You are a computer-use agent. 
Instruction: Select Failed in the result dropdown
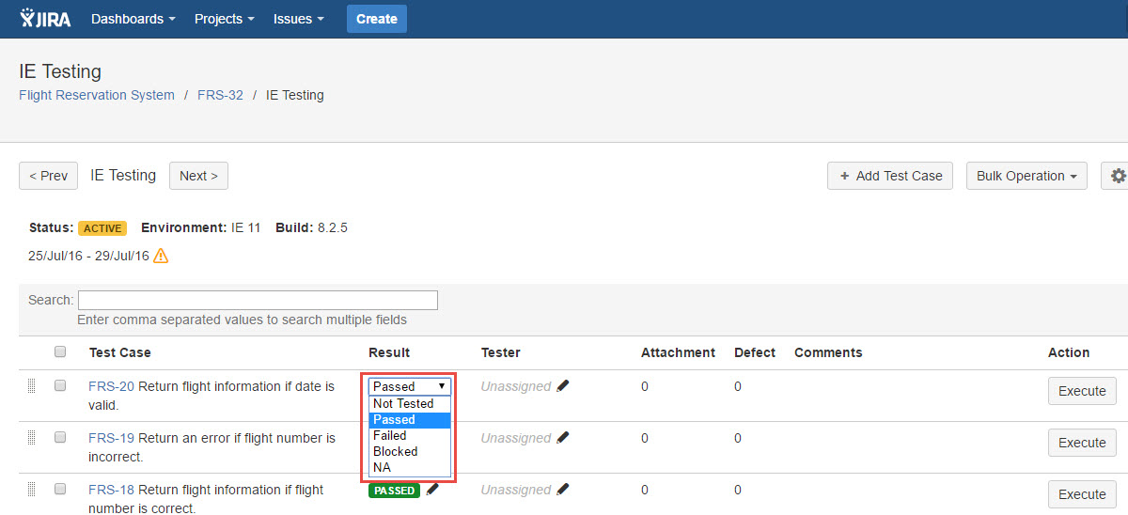click(x=390, y=436)
